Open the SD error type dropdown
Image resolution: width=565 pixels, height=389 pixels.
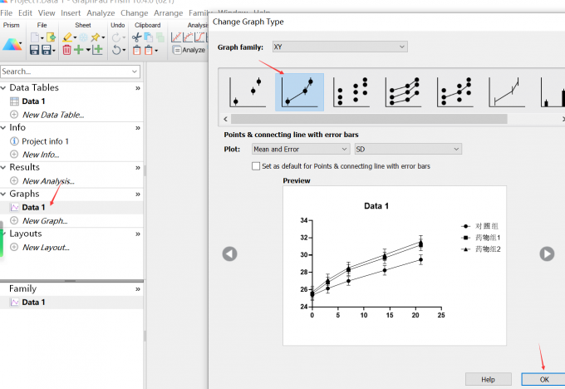tap(408, 150)
